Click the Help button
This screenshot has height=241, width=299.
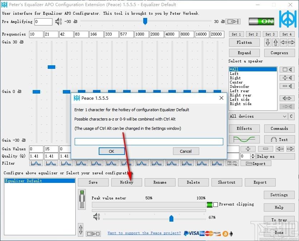pos(279,208)
